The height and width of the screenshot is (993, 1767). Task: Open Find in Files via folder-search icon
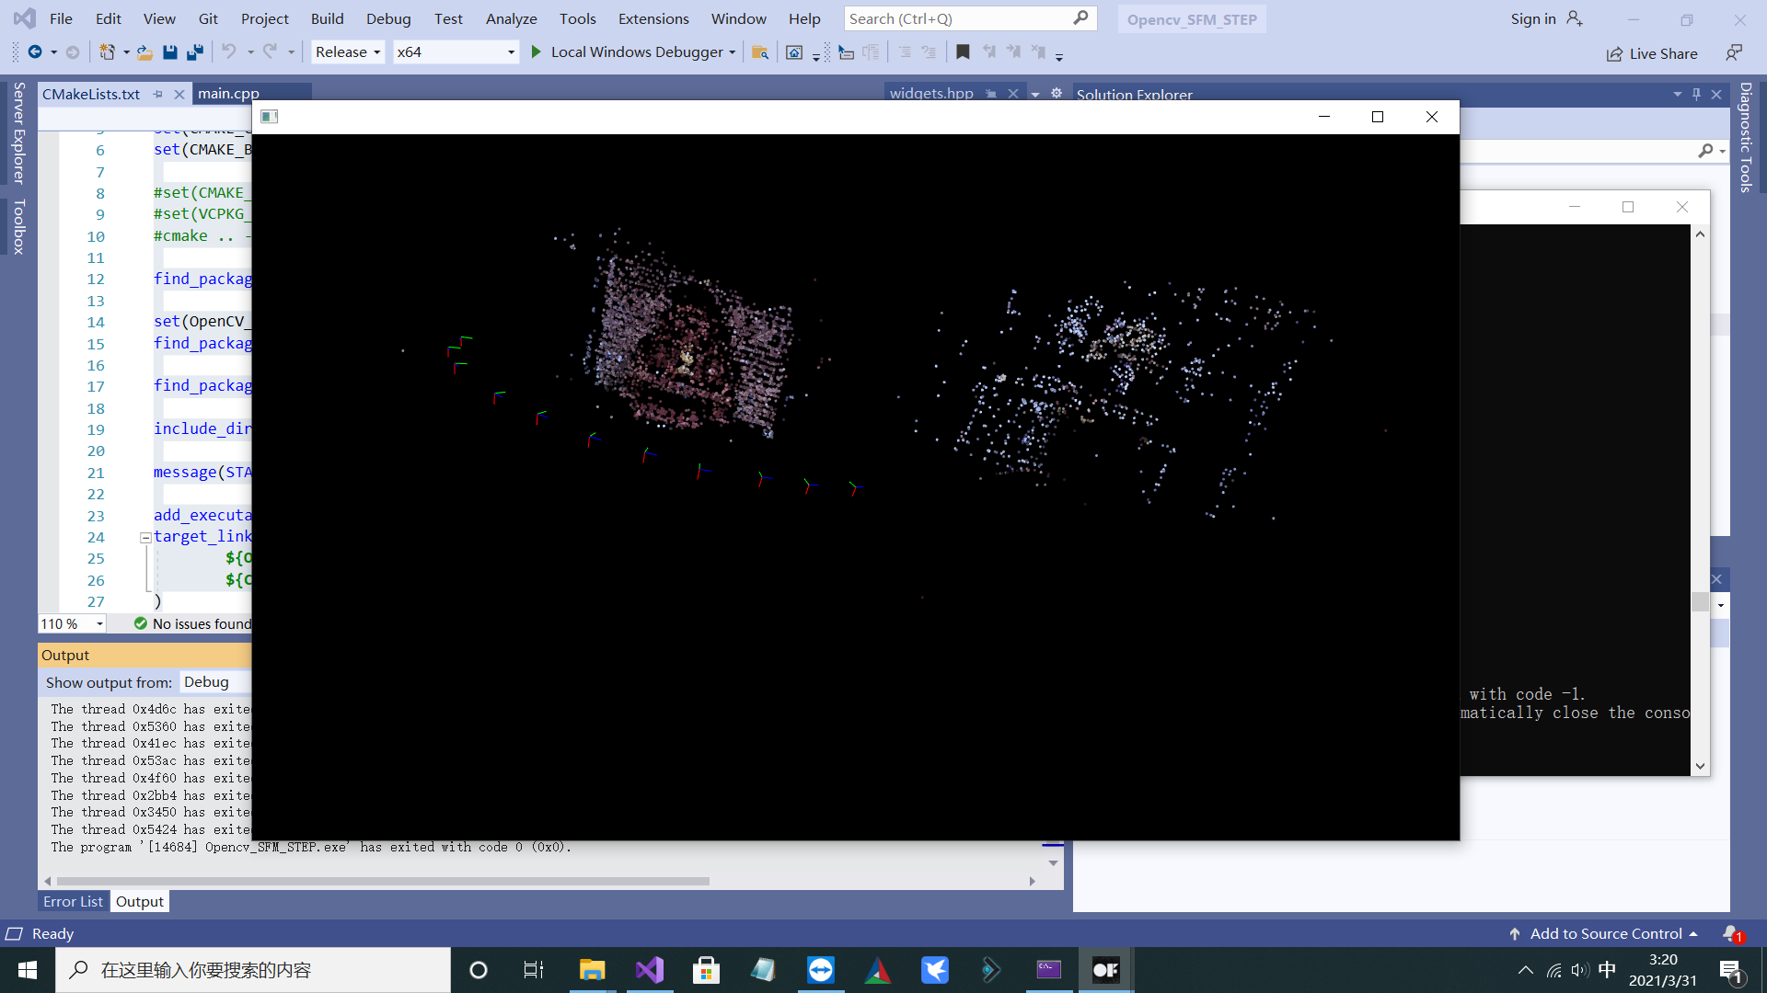pyautogui.click(x=761, y=52)
